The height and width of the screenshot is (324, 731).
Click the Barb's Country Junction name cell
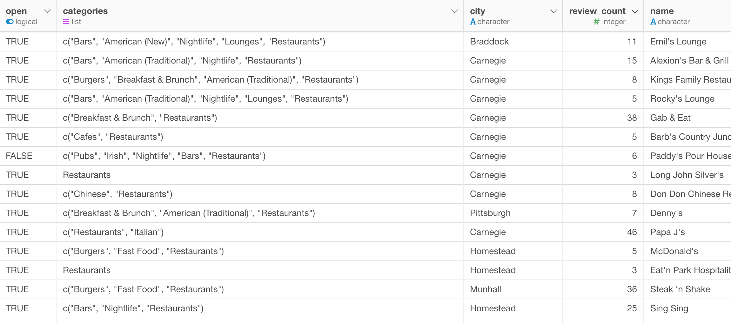click(687, 137)
